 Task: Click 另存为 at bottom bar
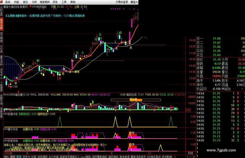[x=26, y=156]
